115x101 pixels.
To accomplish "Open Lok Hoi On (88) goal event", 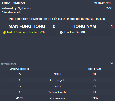I will pos(75,32).
